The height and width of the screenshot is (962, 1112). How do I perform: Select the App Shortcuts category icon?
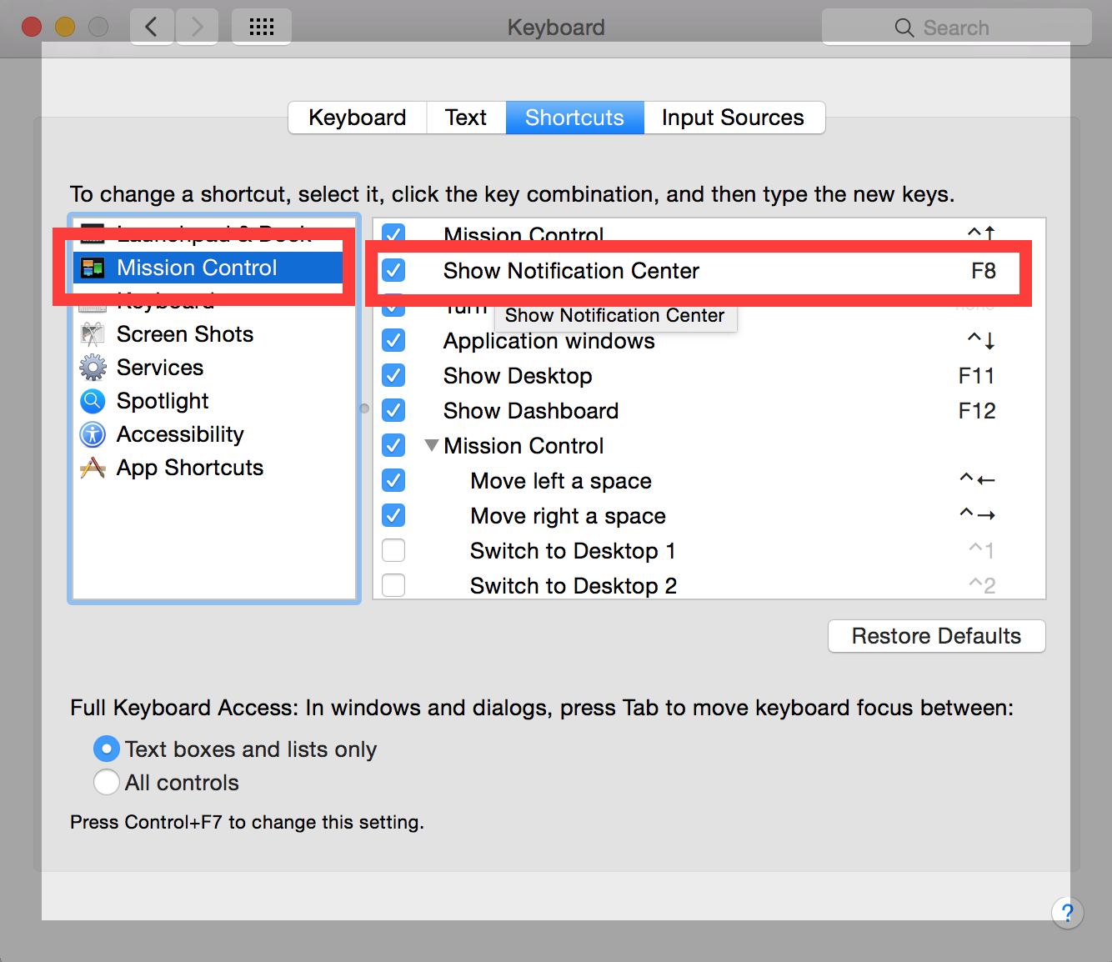92,467
